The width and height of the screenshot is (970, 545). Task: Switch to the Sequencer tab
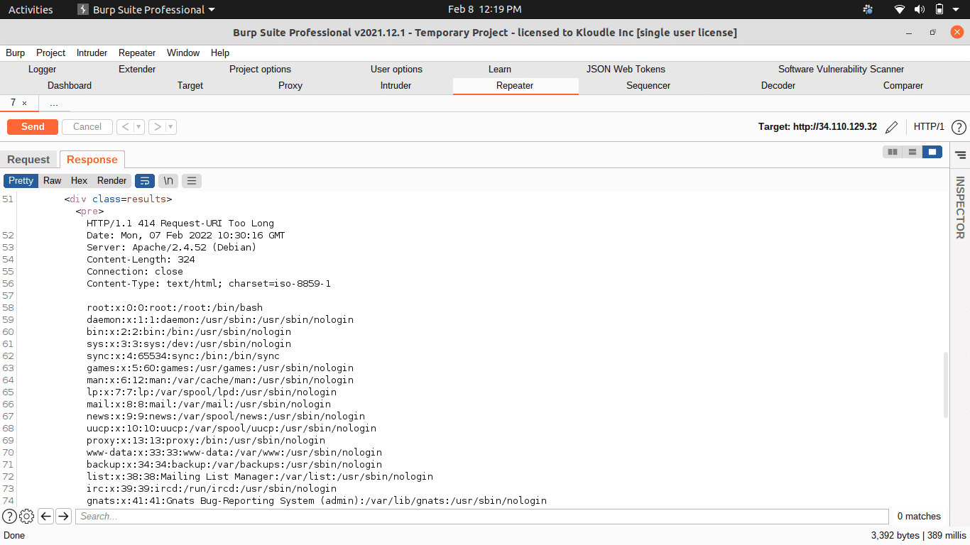(x=648, y=86)
